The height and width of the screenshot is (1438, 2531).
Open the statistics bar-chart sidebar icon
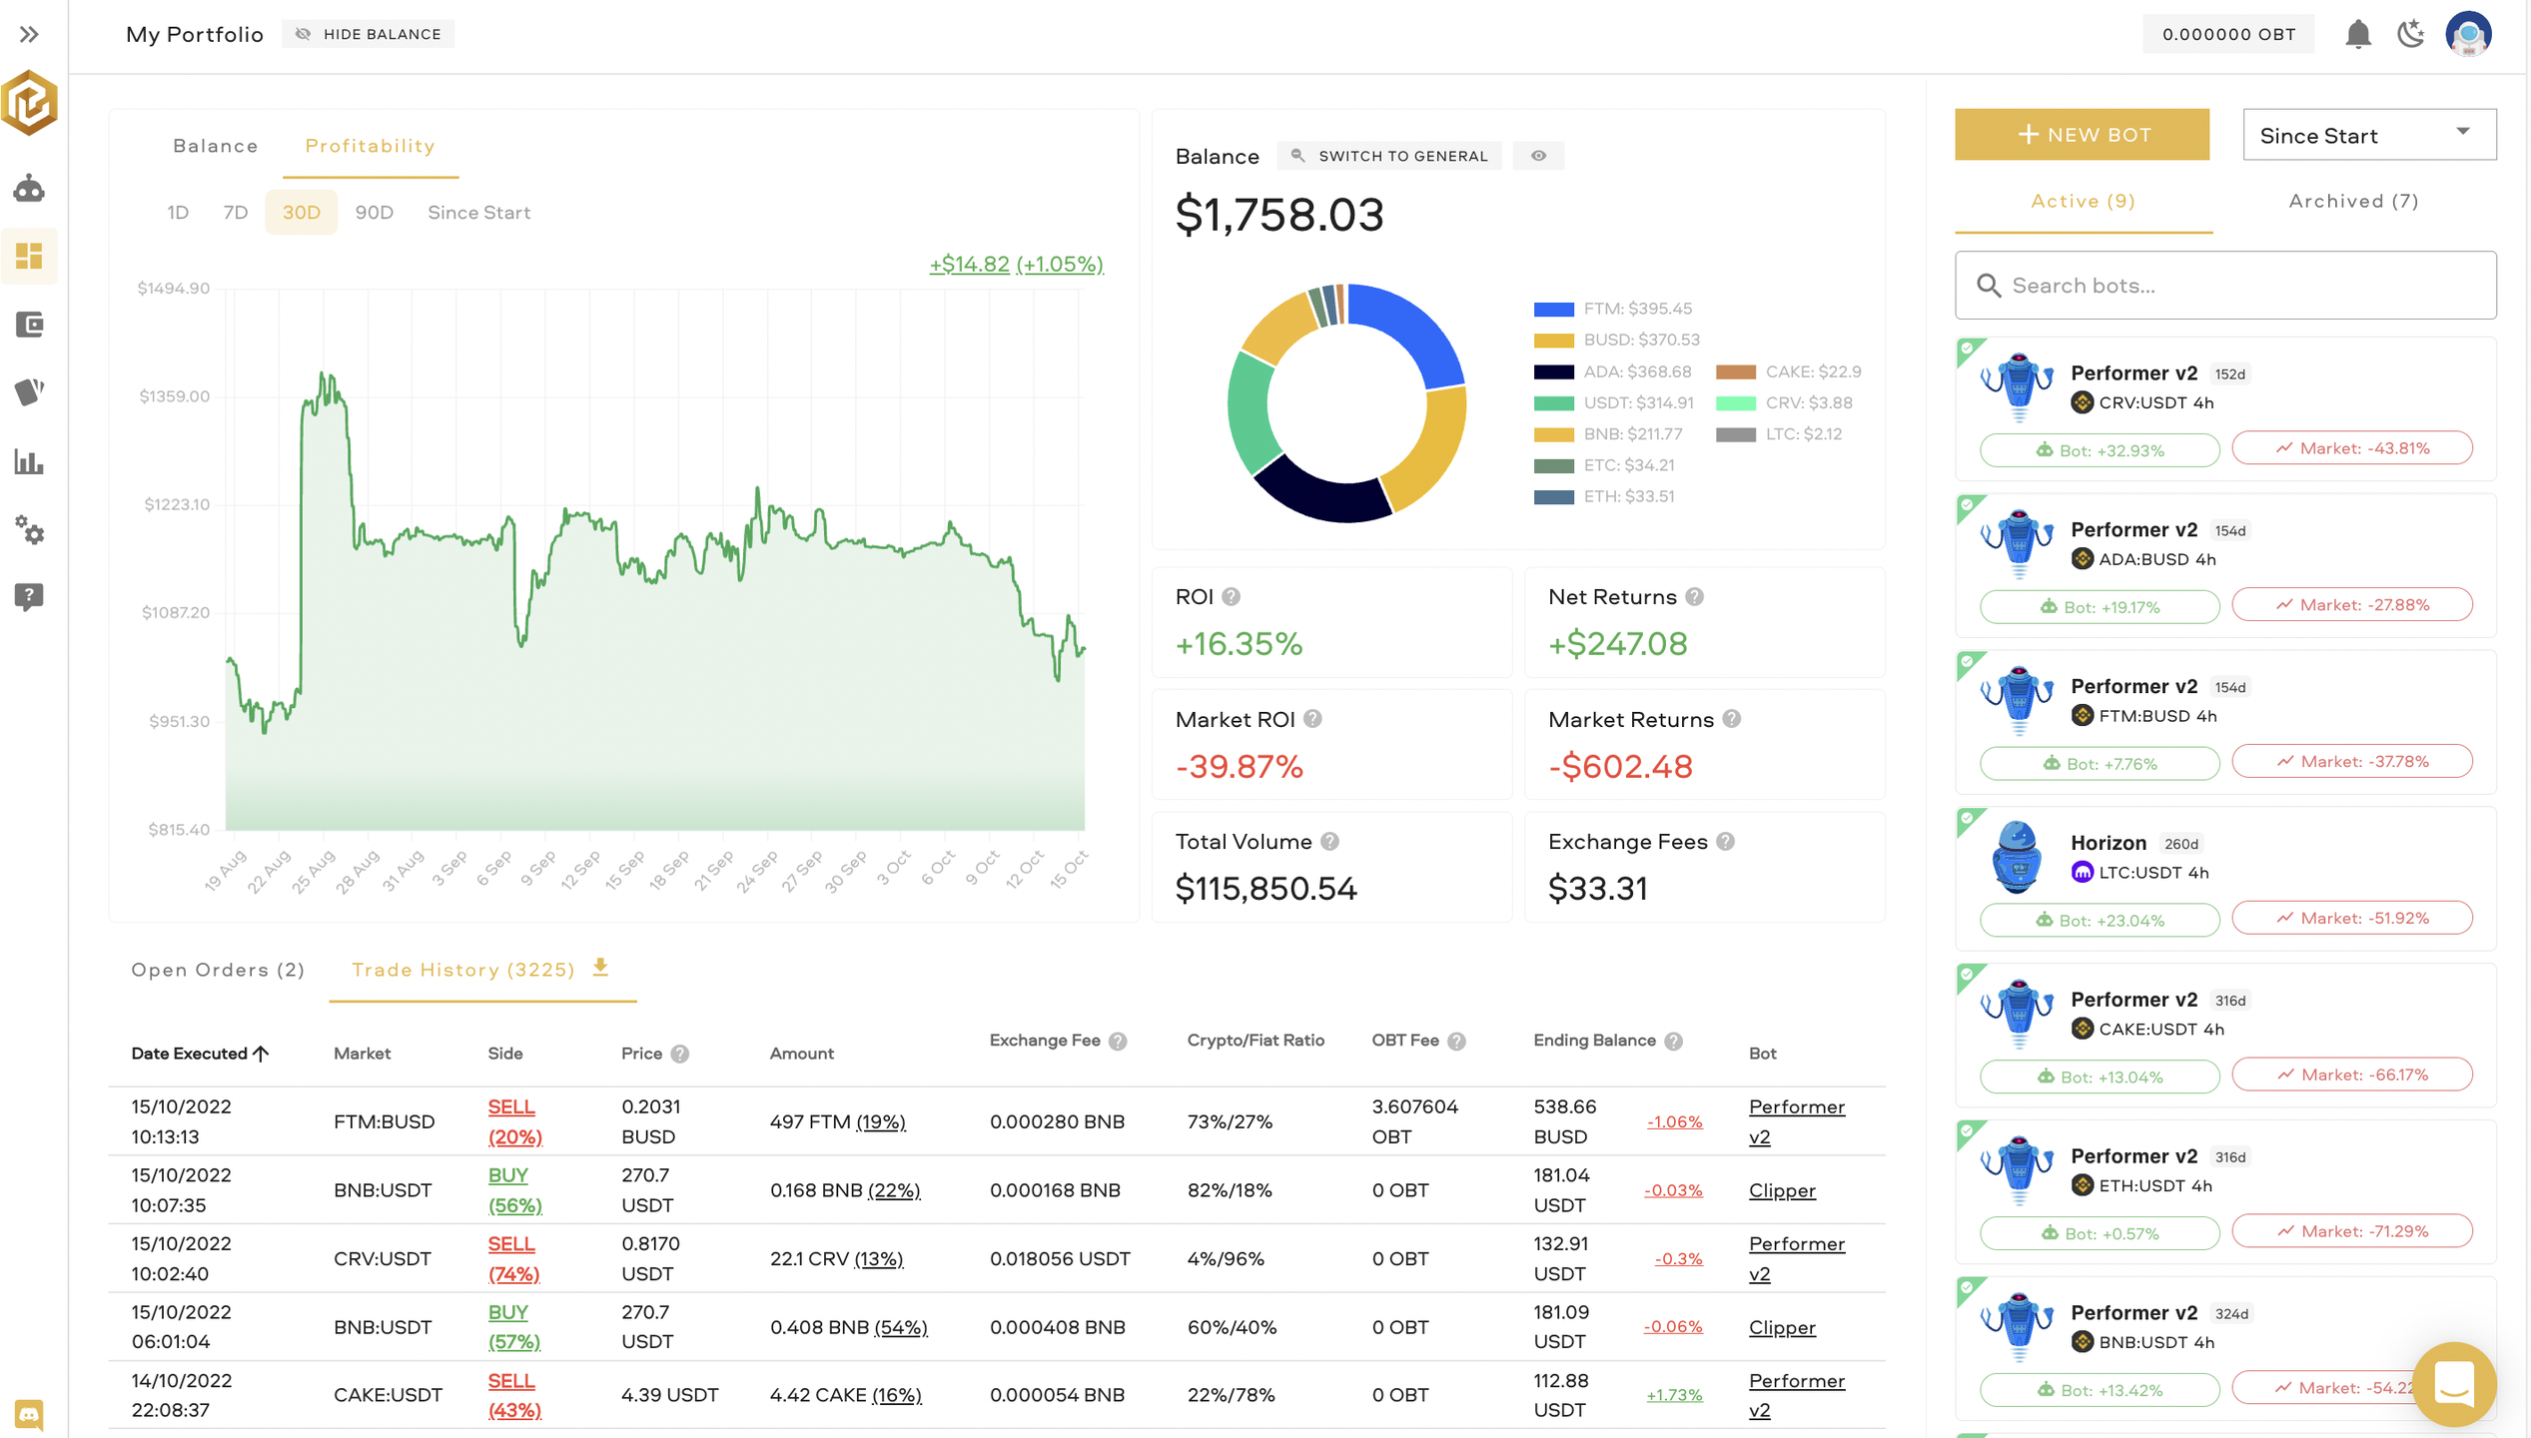point(30,462)
